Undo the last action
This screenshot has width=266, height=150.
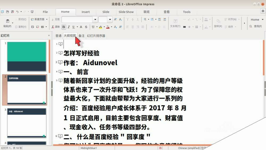click(x=17, y=12)
